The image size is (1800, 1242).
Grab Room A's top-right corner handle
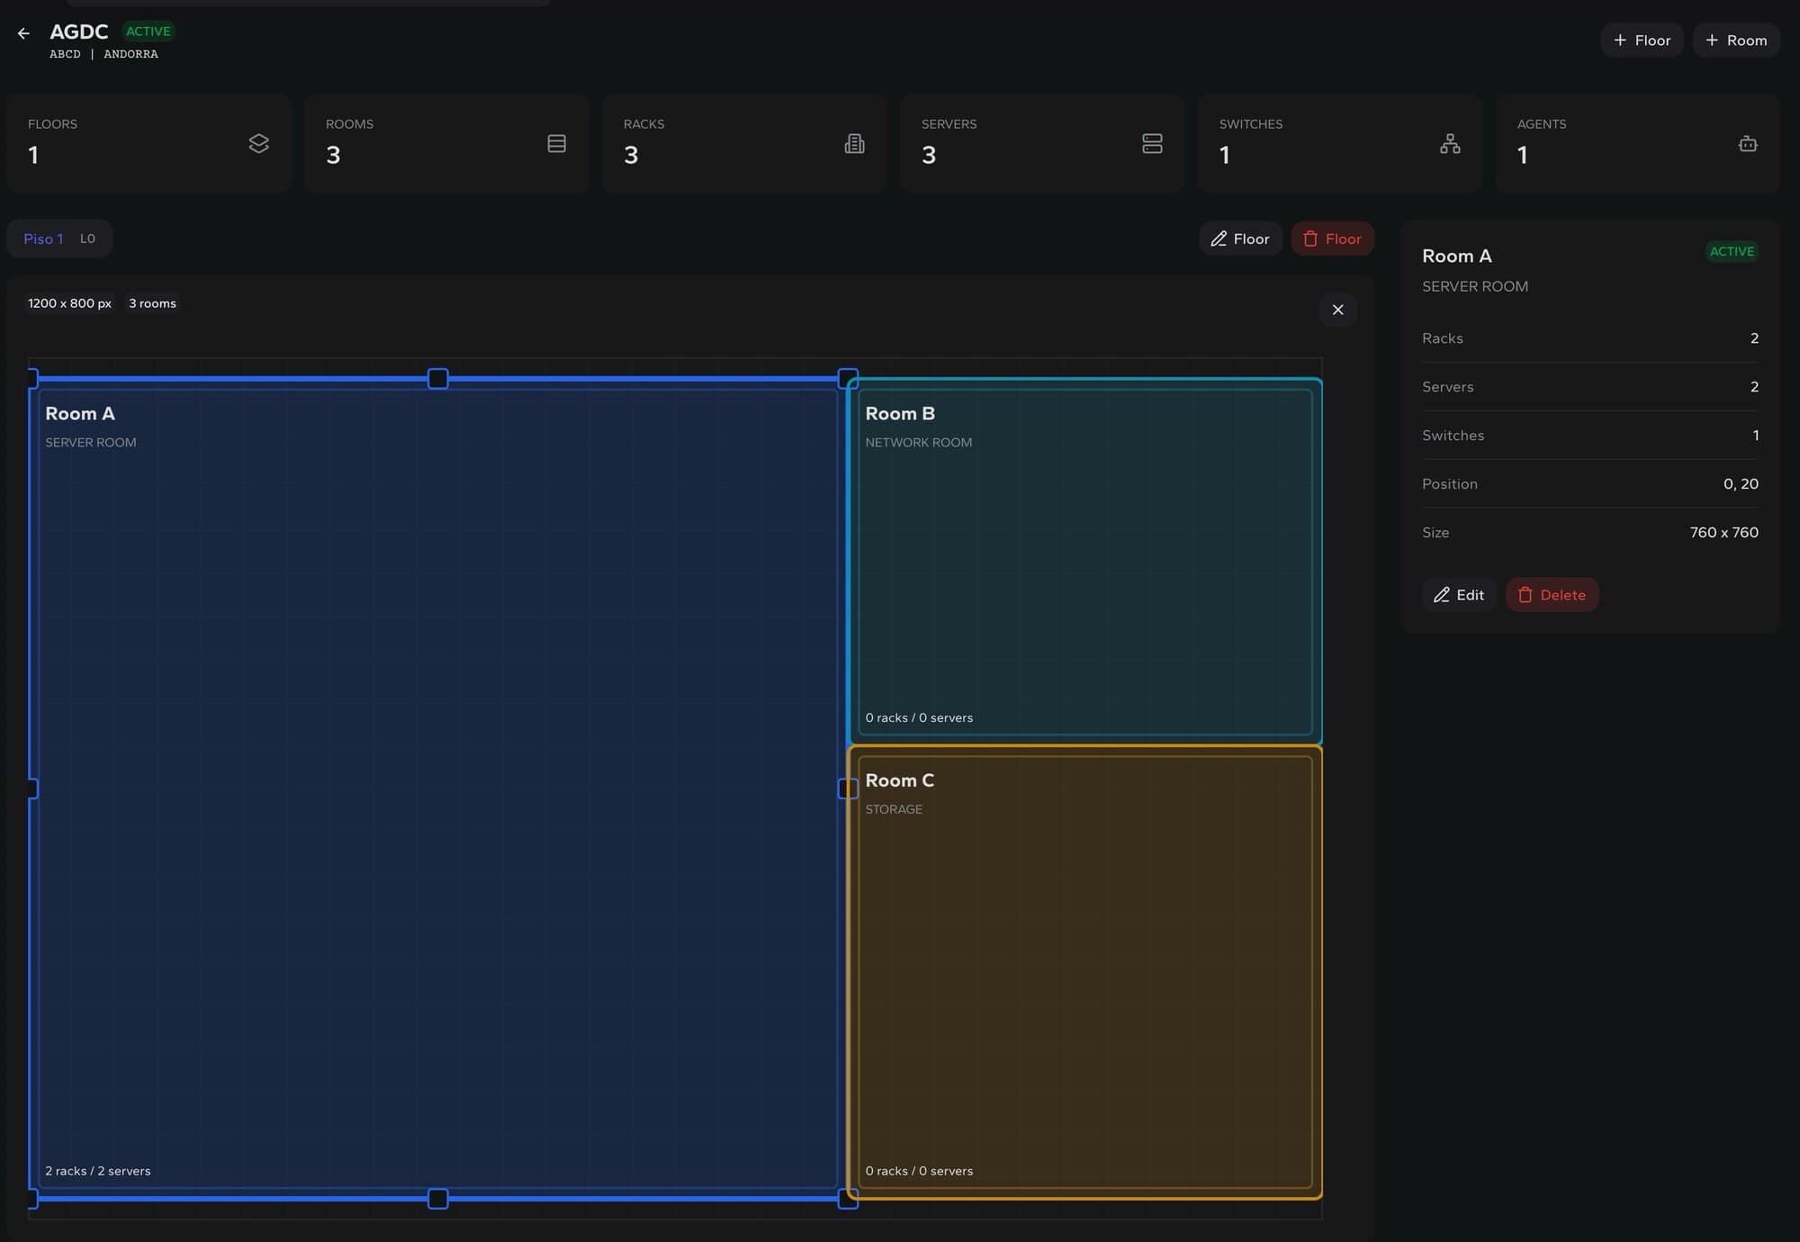click(848, 379)
